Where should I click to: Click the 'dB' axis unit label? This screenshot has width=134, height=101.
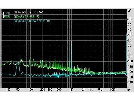pyautogui.click(x=129, y=11)
